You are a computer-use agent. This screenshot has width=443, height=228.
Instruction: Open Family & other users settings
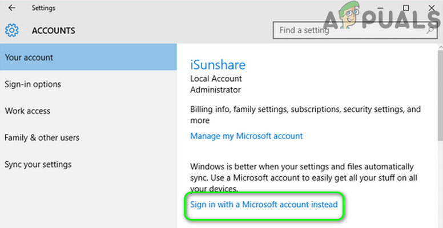click(x=42, y=138)
